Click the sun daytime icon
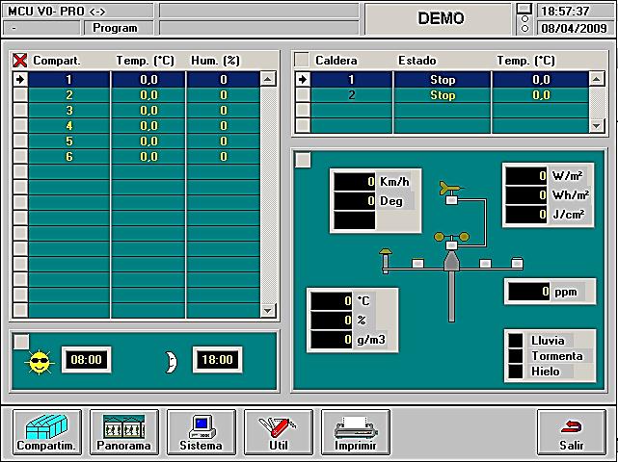The width and height of the screenshot is (618, 462). coord(39,362)
